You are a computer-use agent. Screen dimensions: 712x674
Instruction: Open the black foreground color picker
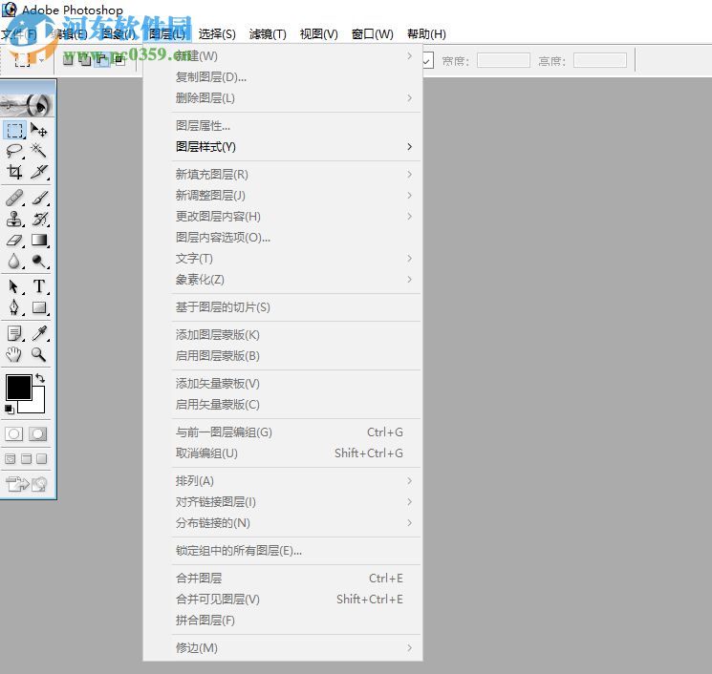pos(18,387)
